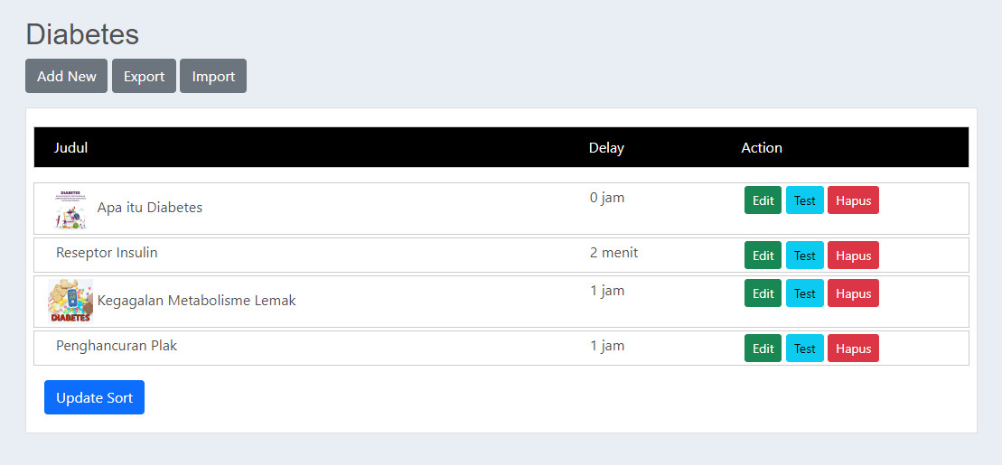The height and width of the screenshot is (465, 1002).
Task: Open the Apa itu Diabetes thumbnail image
Action: (x=70, y=209)
